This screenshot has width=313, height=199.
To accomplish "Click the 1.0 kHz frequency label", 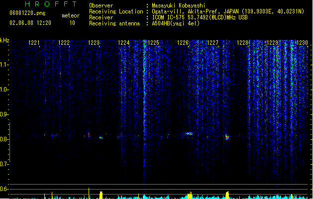I will 4,90.
